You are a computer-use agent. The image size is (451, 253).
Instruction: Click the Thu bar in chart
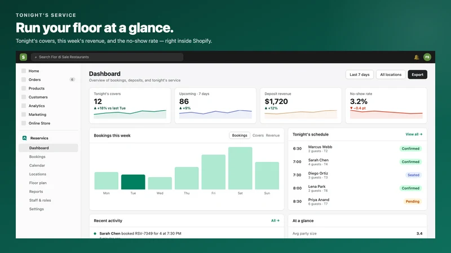187,178
